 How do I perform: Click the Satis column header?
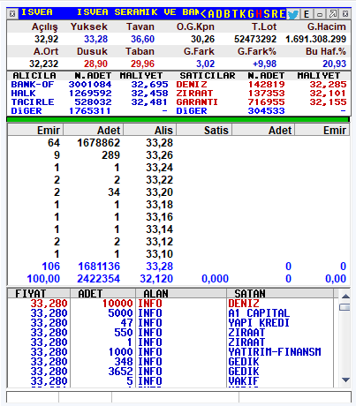pyautogui.click(x=204, y=130)
